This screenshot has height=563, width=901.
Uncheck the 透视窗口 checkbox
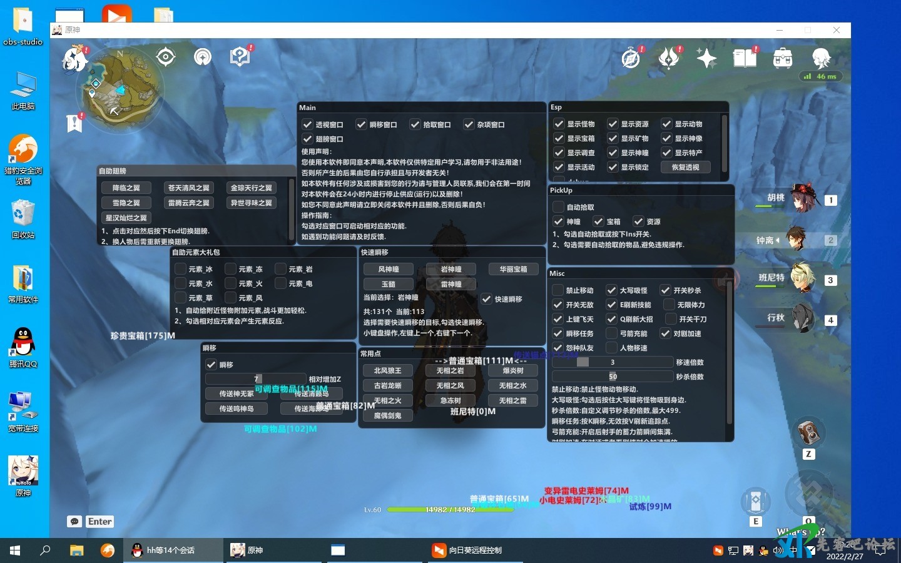[307, 124]
